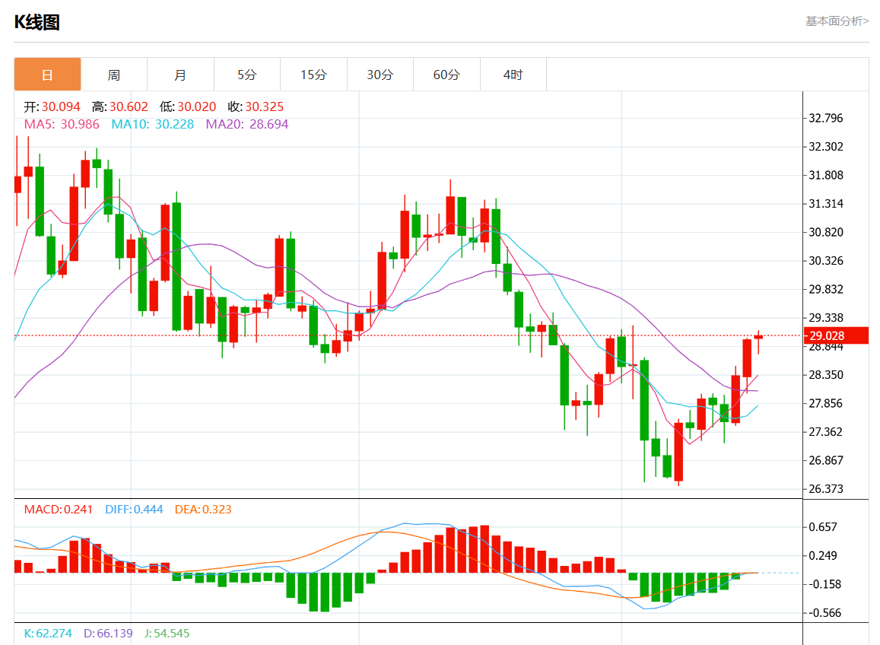This screenshot has height=645, width=880.
Task: Click the 30.326 price axis label
Action: 825,260
